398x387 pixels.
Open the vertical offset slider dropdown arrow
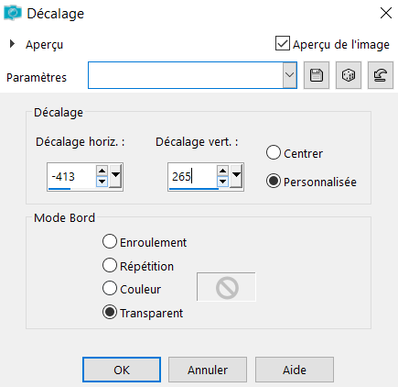tap(236, 176)
